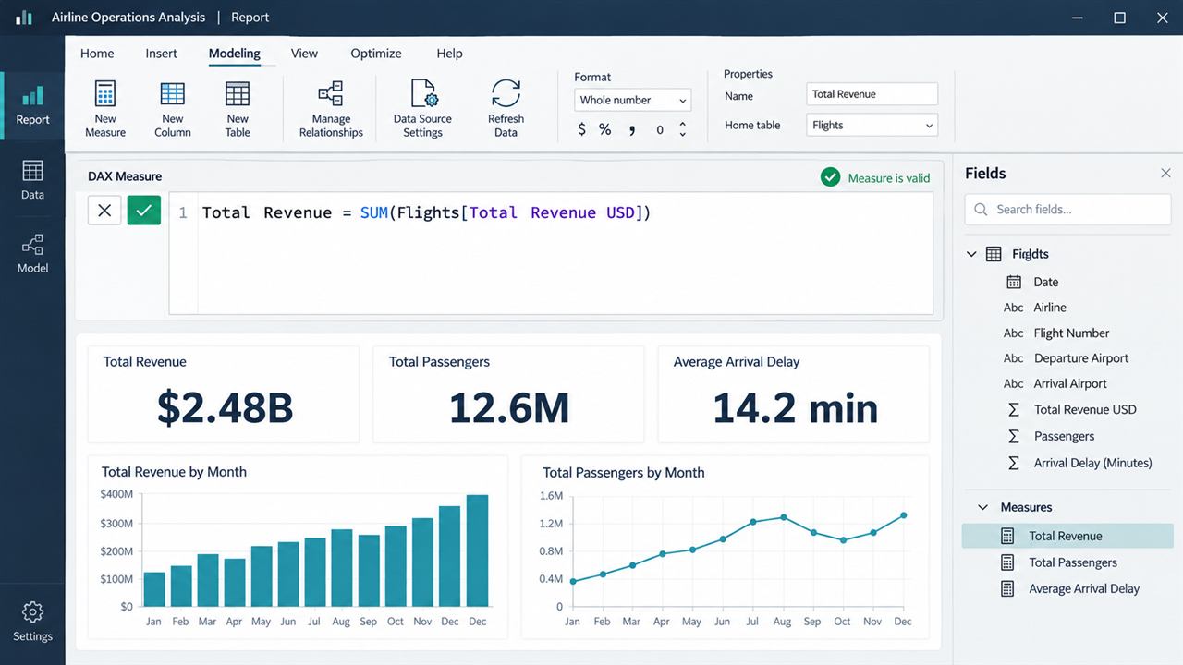The height and width of the screenshot is (665, 1183).
Task: Apply percentage format with the percent icon
Action: 604,129
